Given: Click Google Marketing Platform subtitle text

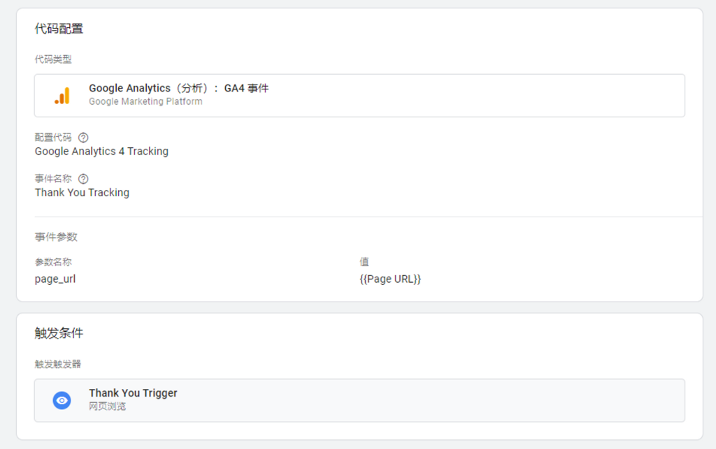Looking at the screenshot, I should (145, 102).
